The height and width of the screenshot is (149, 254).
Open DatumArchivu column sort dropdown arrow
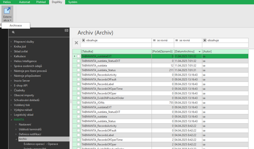(x=199, y=51)
